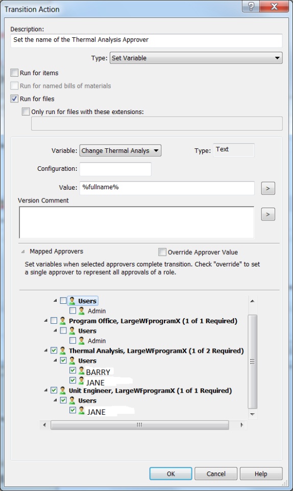Click the user icon next to JANE under Unit Engineer

82,410
